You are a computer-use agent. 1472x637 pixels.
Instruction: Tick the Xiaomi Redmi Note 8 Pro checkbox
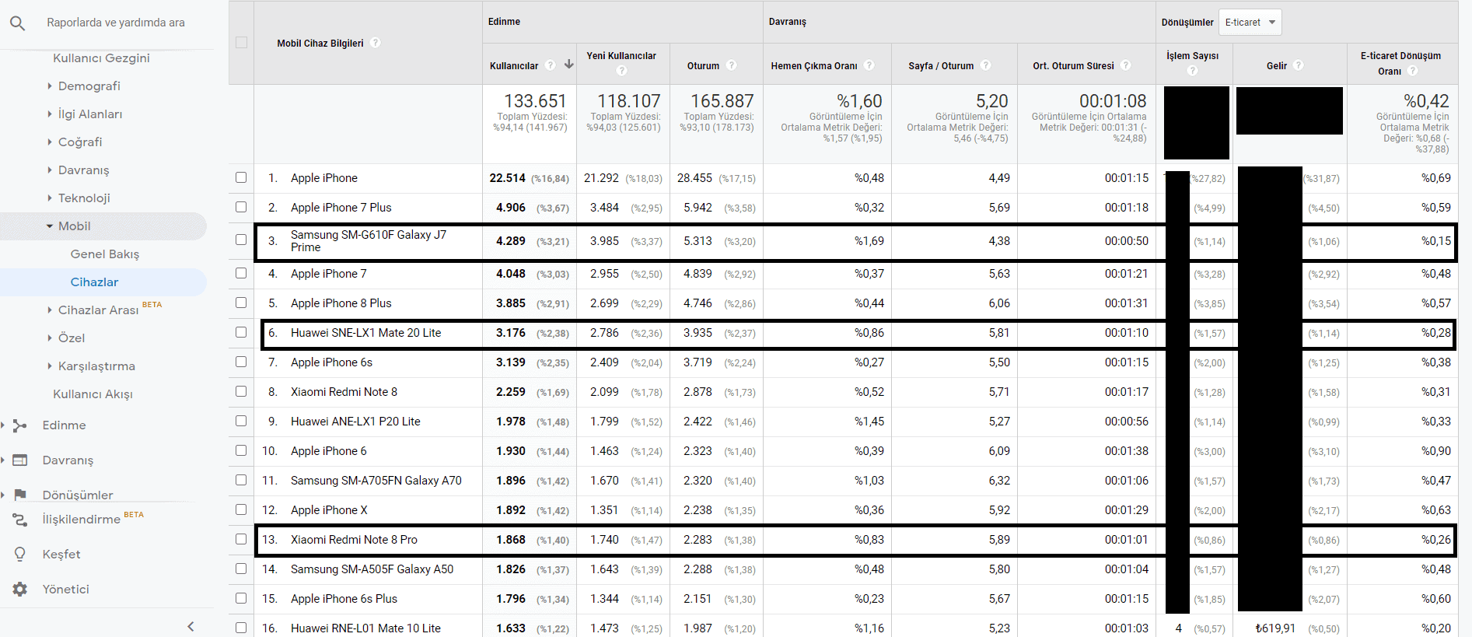241,540
